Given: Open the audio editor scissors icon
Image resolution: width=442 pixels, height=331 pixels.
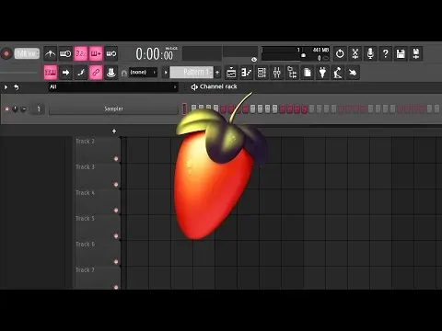Looking at the screenshot, I should [355, 53].
